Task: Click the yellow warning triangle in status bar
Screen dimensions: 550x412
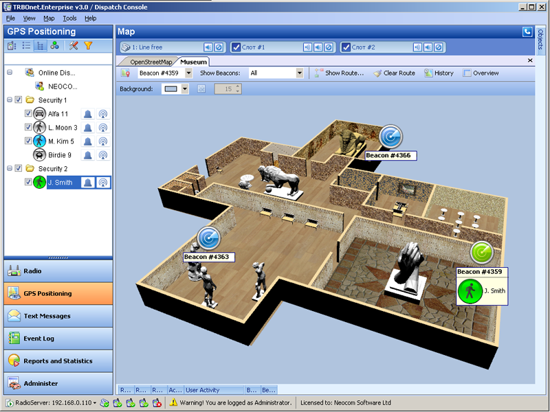Action: (173, 402)
